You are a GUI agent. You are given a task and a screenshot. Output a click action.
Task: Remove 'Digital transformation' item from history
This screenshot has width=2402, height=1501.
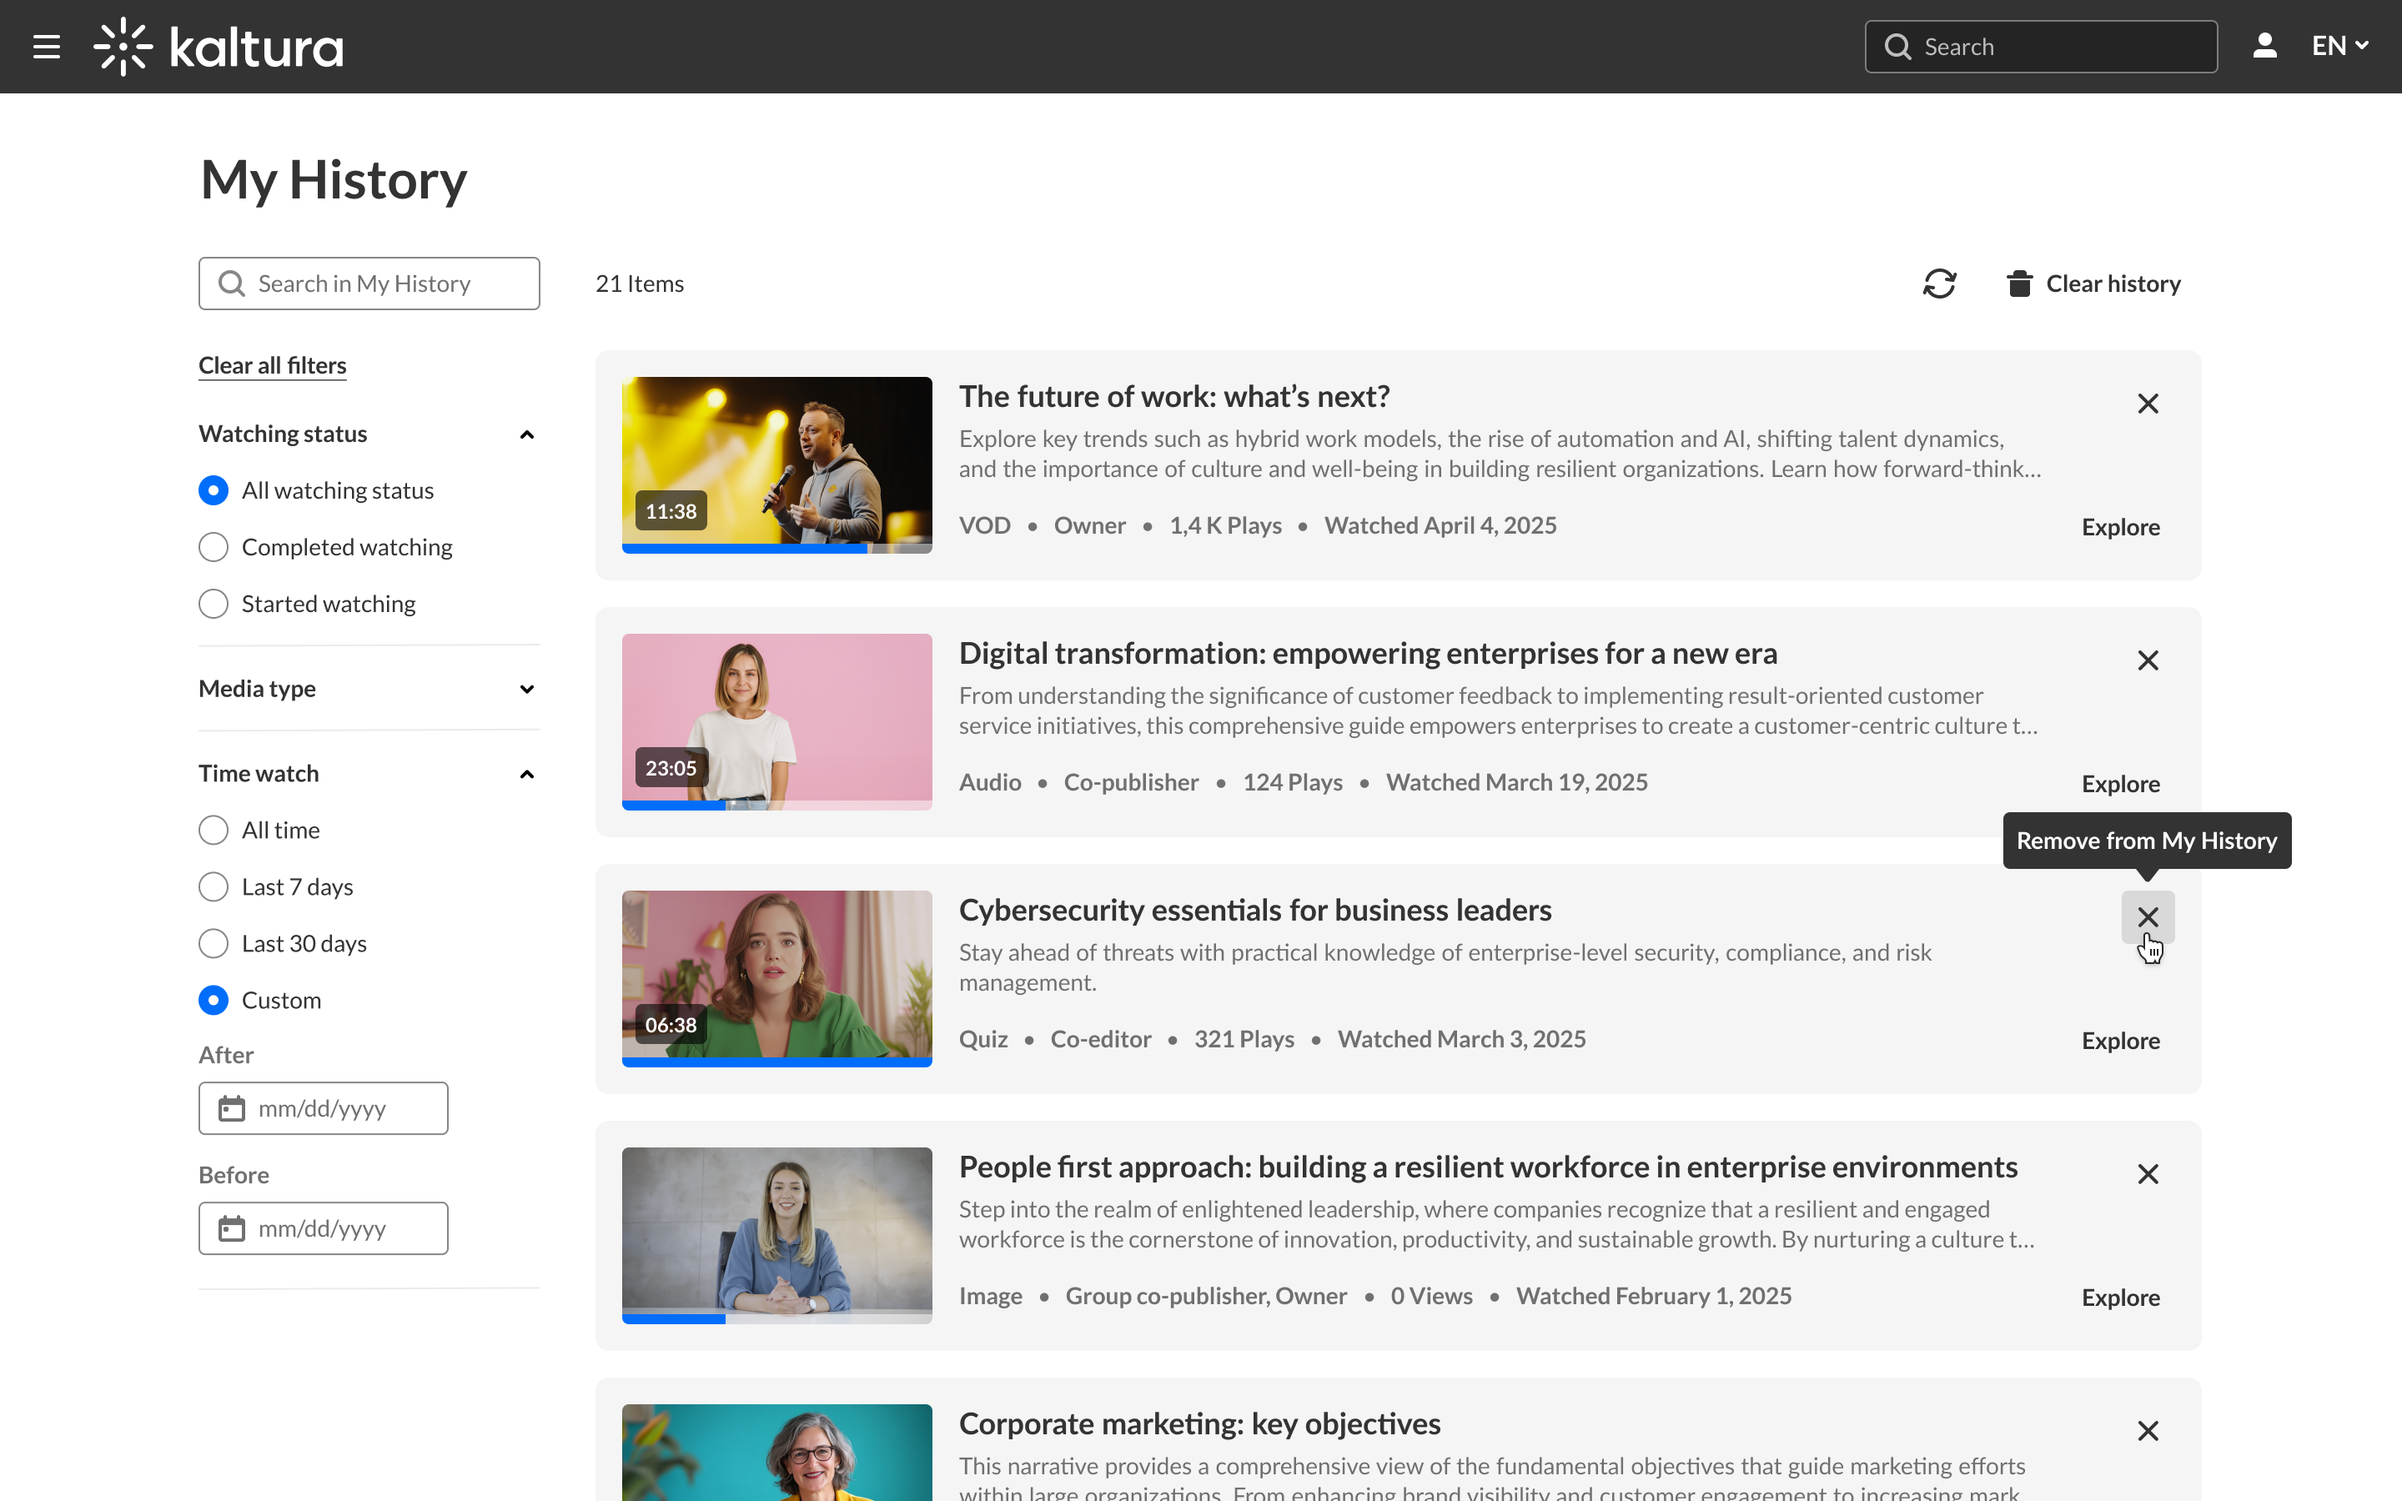2147,661
